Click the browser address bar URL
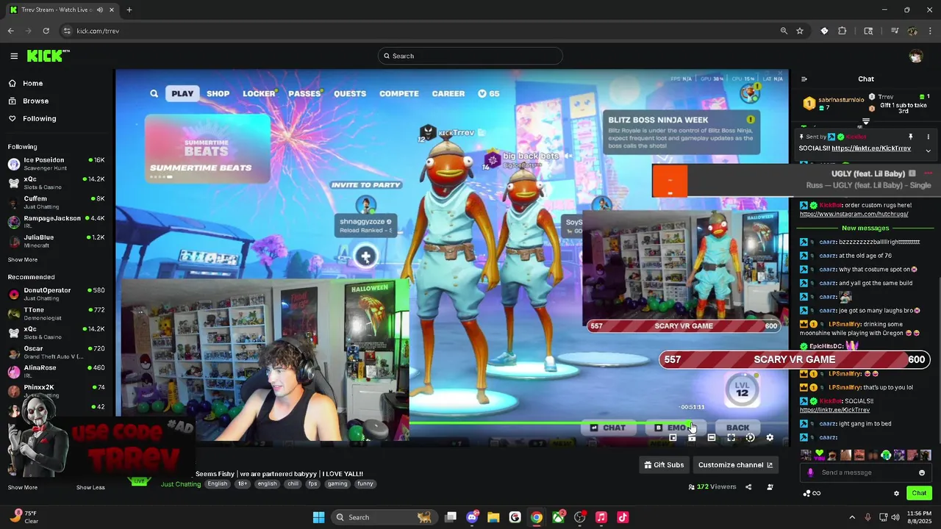Image resolution: width=941 pixels, height=529 pixels. [98, 31]
